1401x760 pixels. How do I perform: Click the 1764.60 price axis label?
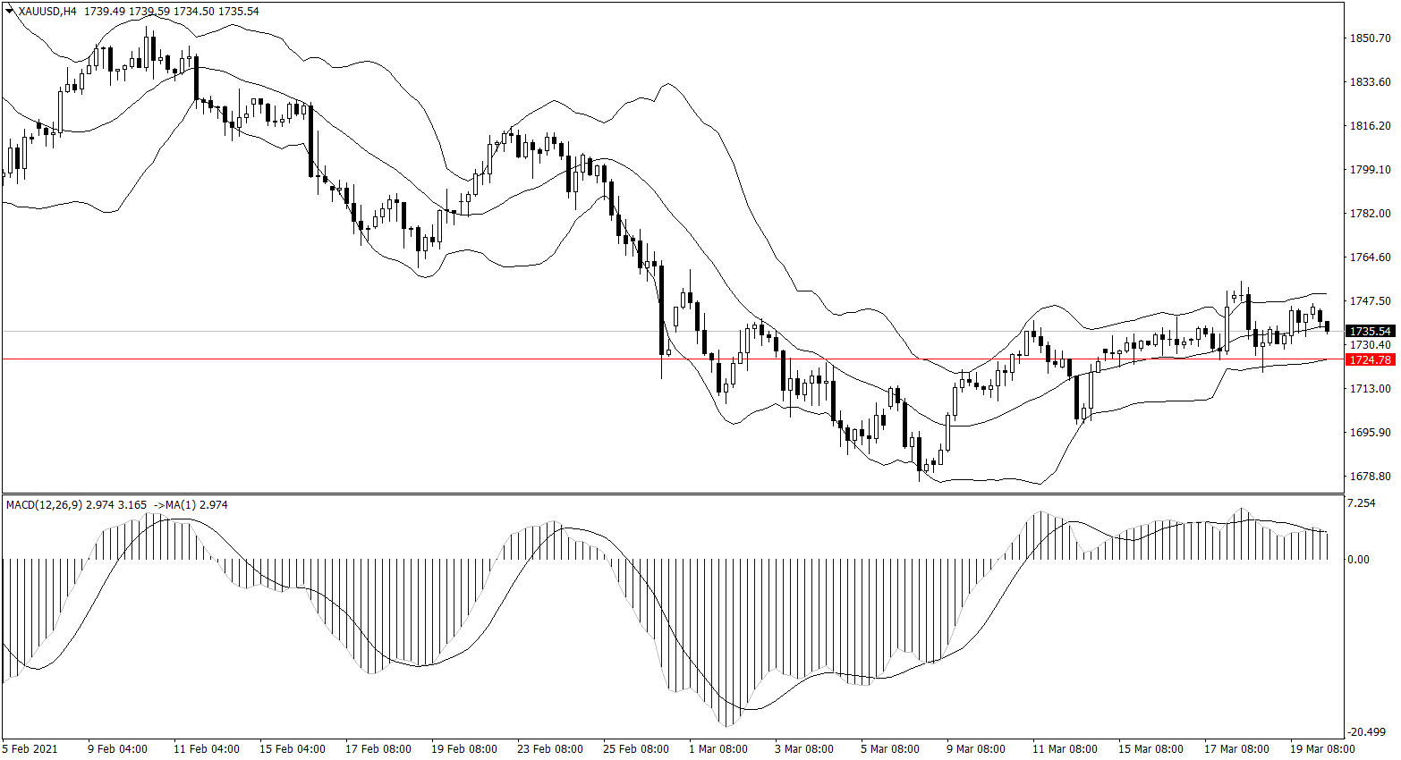(1370, 258)
